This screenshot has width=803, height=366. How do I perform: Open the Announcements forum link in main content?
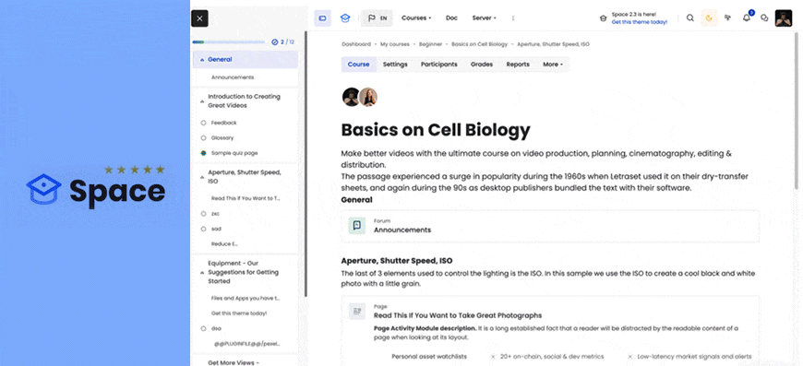coord(402,230)
